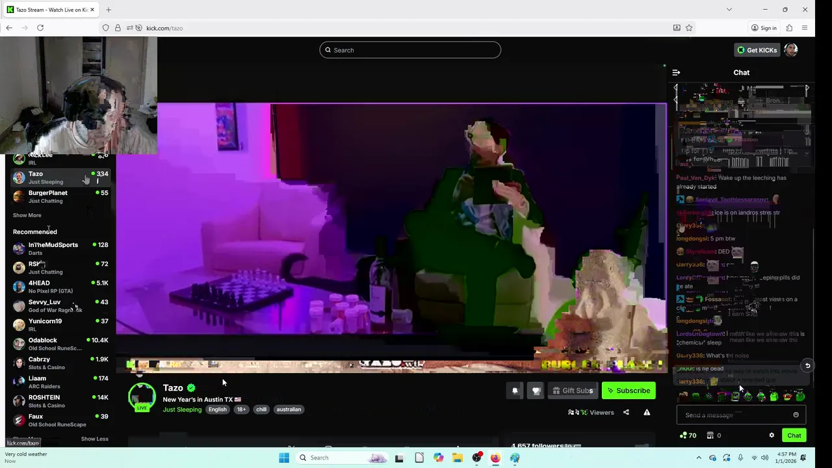Open 4HEAD No Pixel RP channel

[x=60, y=287]
